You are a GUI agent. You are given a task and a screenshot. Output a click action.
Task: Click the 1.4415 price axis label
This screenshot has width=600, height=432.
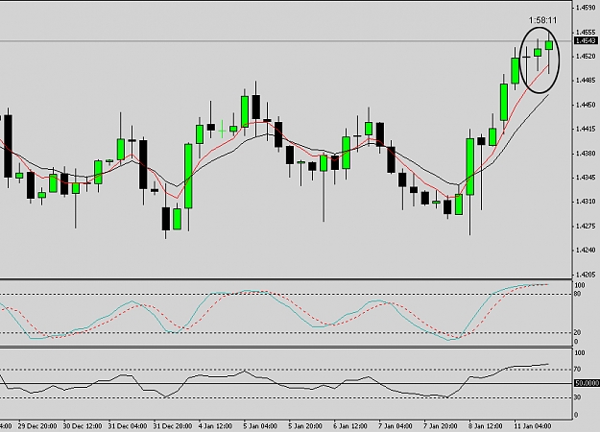(587, 129)
